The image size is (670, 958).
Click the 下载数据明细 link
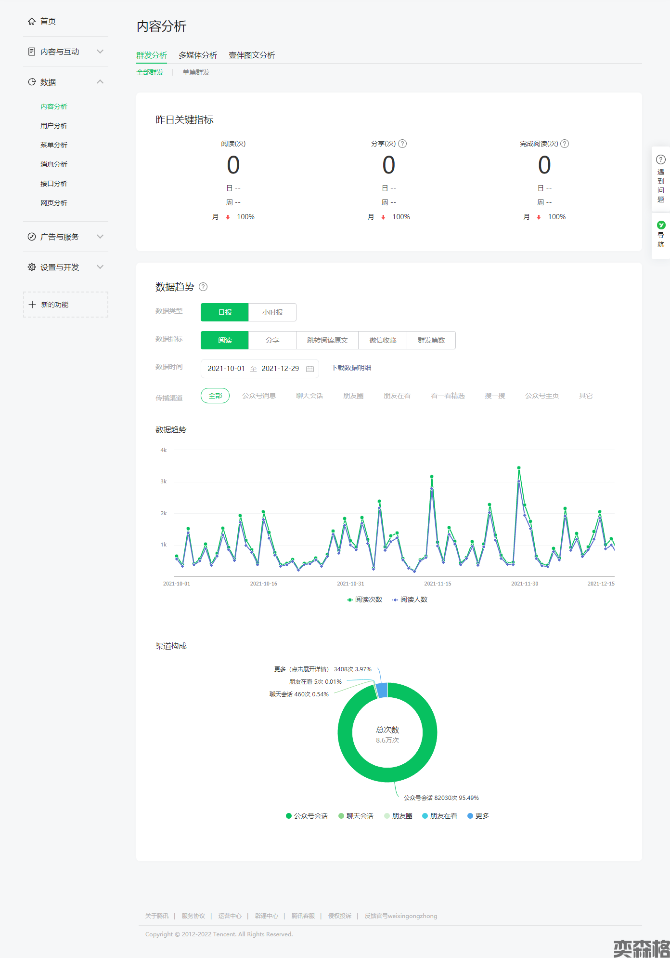(351, 368)
